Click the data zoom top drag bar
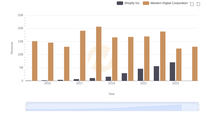 pos(112,103)
